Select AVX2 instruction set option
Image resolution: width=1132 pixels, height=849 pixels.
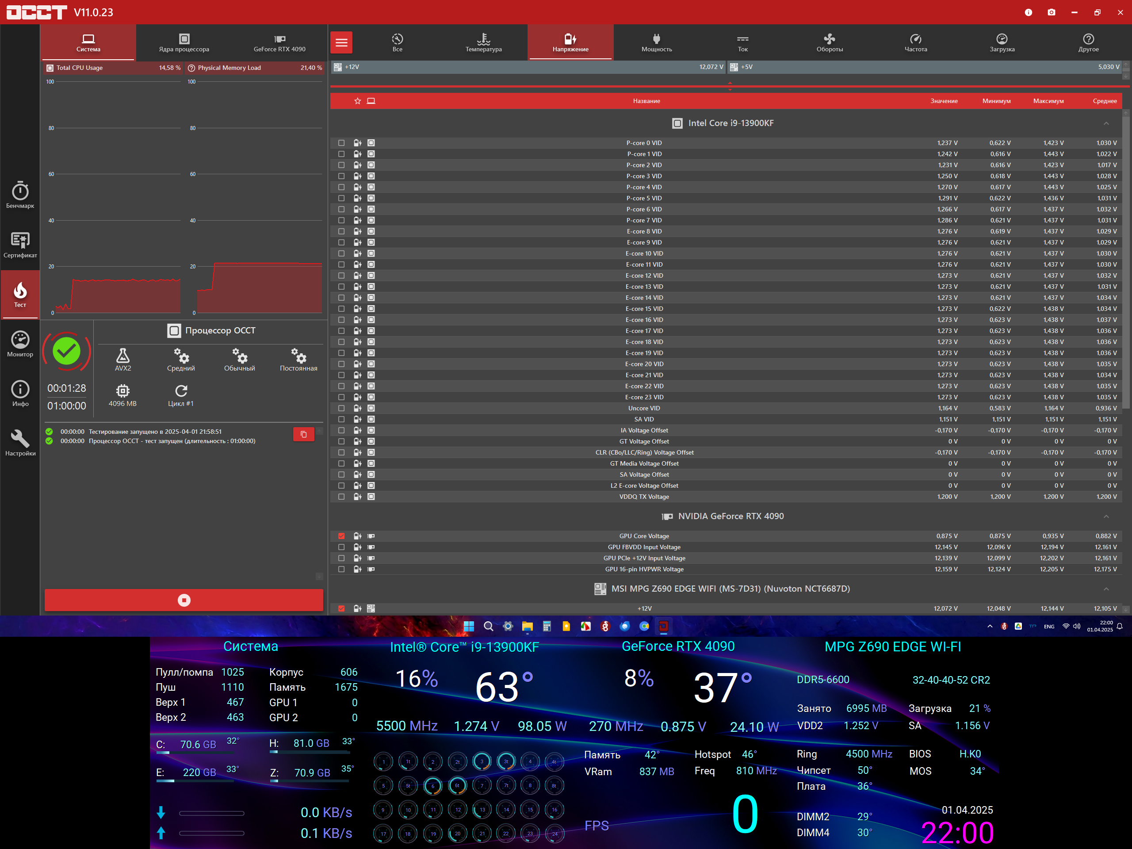pyautogui.click(x=123, y=360)
